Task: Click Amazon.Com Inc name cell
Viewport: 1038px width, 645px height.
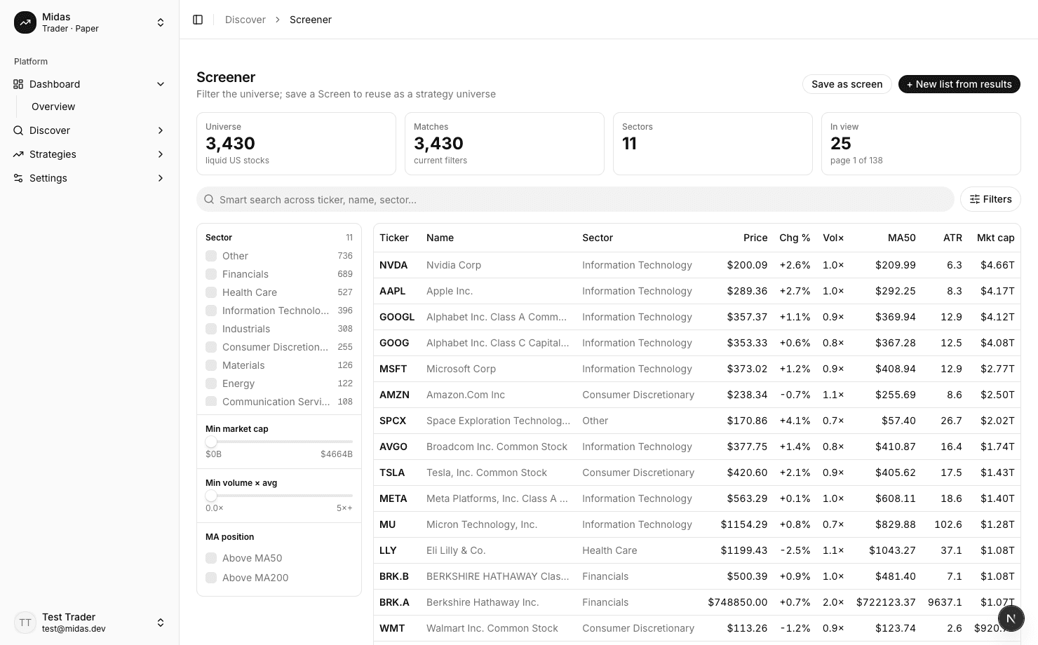Action: pos(466,395)
